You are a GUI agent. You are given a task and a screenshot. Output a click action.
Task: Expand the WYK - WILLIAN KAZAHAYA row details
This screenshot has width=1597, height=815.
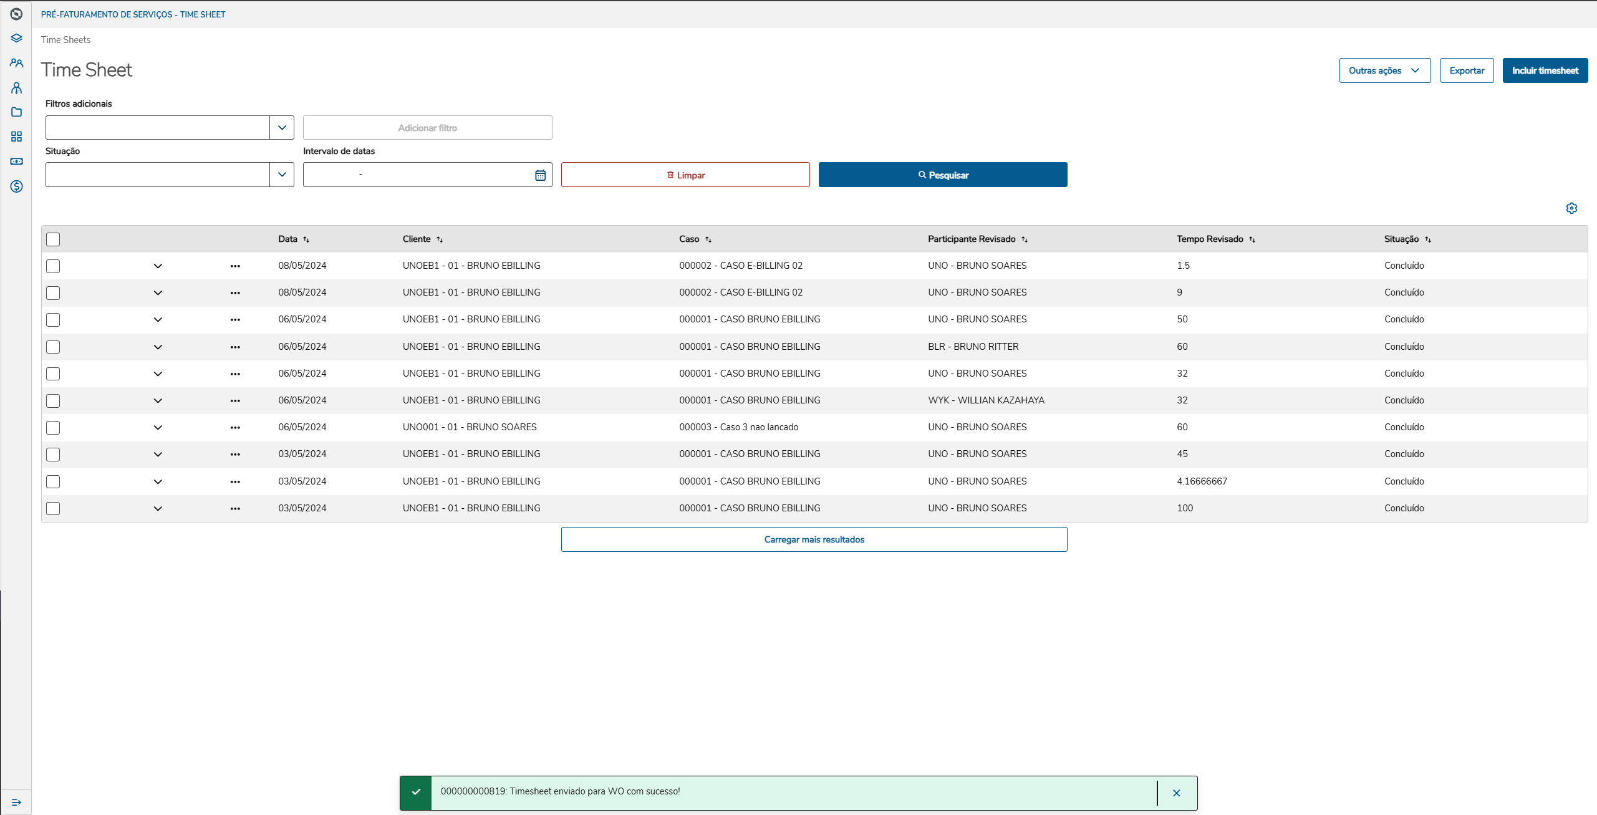pyautogui.click(x=158, y=401)
